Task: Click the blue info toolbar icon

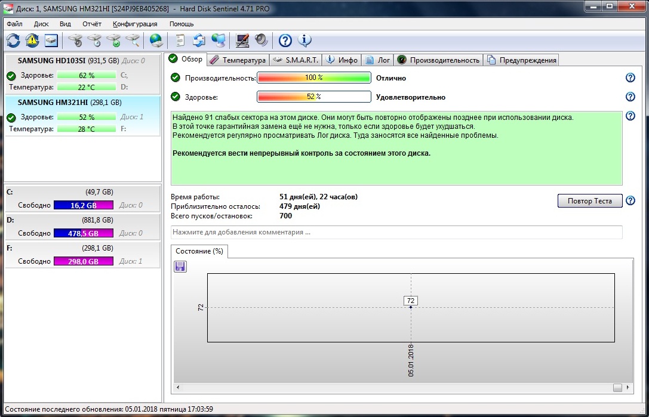Action: coord(304,41)
